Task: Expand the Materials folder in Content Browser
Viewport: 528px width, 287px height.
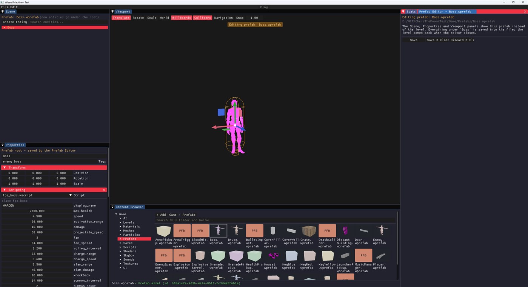Action: pos(120,226)
